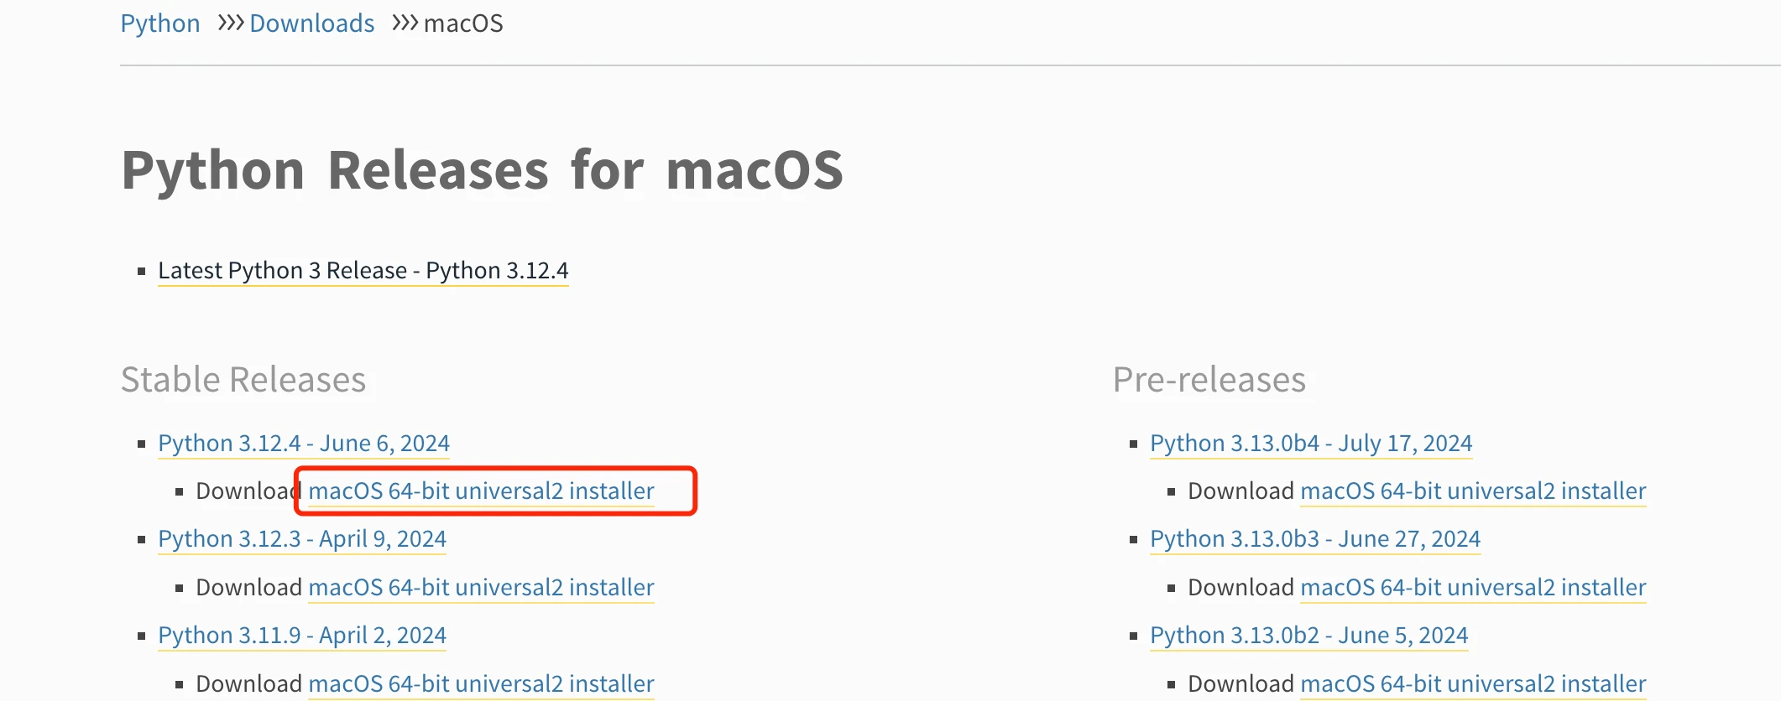Download macOS installer for Python 3.13.0b2
Screen dimensions: 1781x701
tap(1472, 683)
